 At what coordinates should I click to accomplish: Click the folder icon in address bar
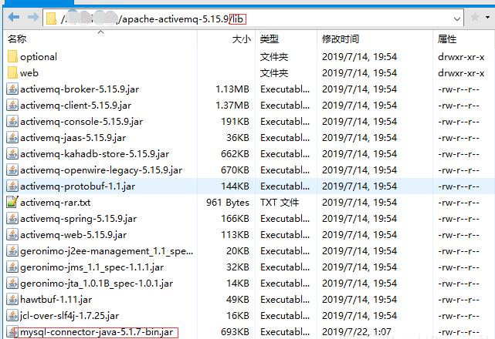(x=53, y=18)
